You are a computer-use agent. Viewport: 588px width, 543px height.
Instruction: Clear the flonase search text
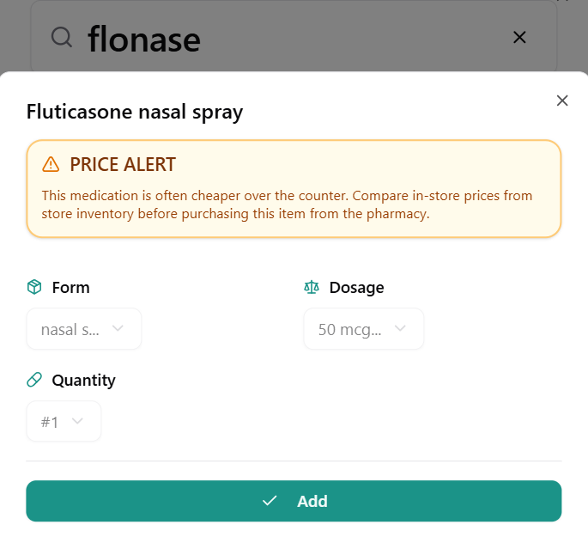(519, 37)
